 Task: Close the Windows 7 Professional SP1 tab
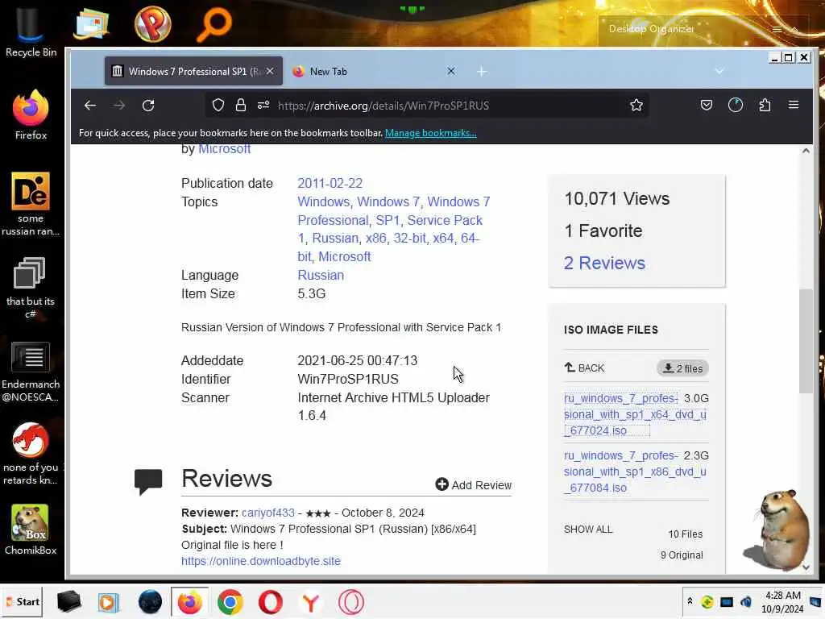(x=270, y=71)
